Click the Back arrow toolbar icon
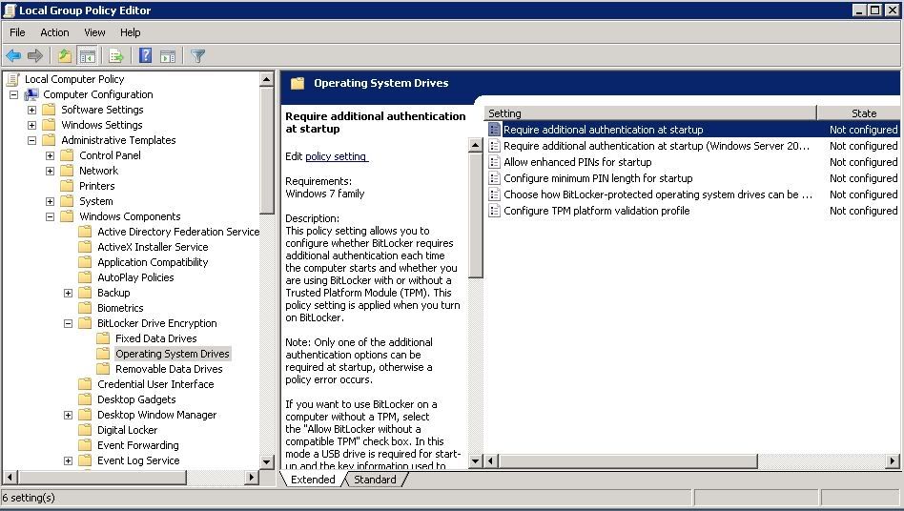 click(13, 56)
